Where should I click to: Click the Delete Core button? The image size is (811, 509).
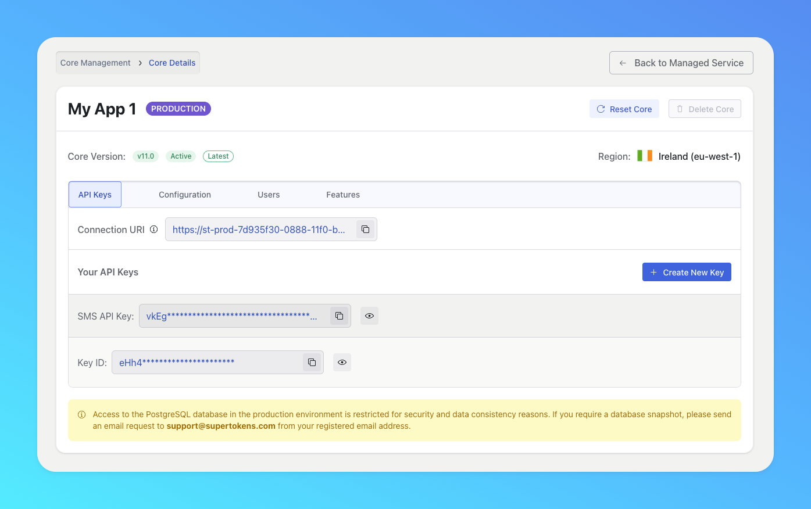[705, 109]
